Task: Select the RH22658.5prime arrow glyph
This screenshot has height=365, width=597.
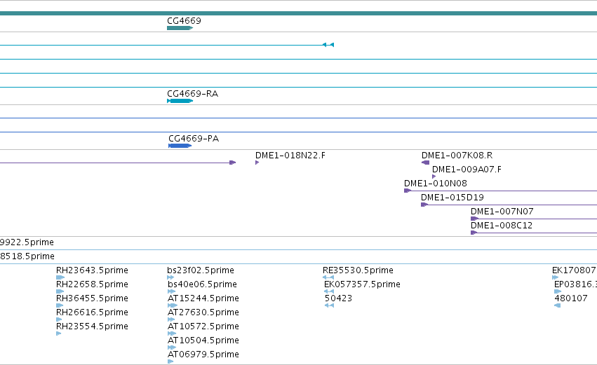Action: click(60, 291)
